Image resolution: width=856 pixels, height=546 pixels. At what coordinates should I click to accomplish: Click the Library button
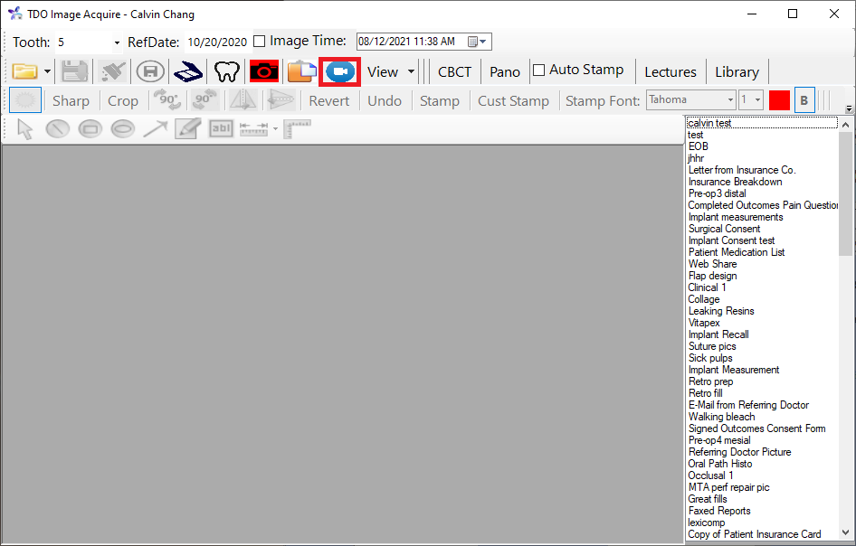tap(737, 71)
